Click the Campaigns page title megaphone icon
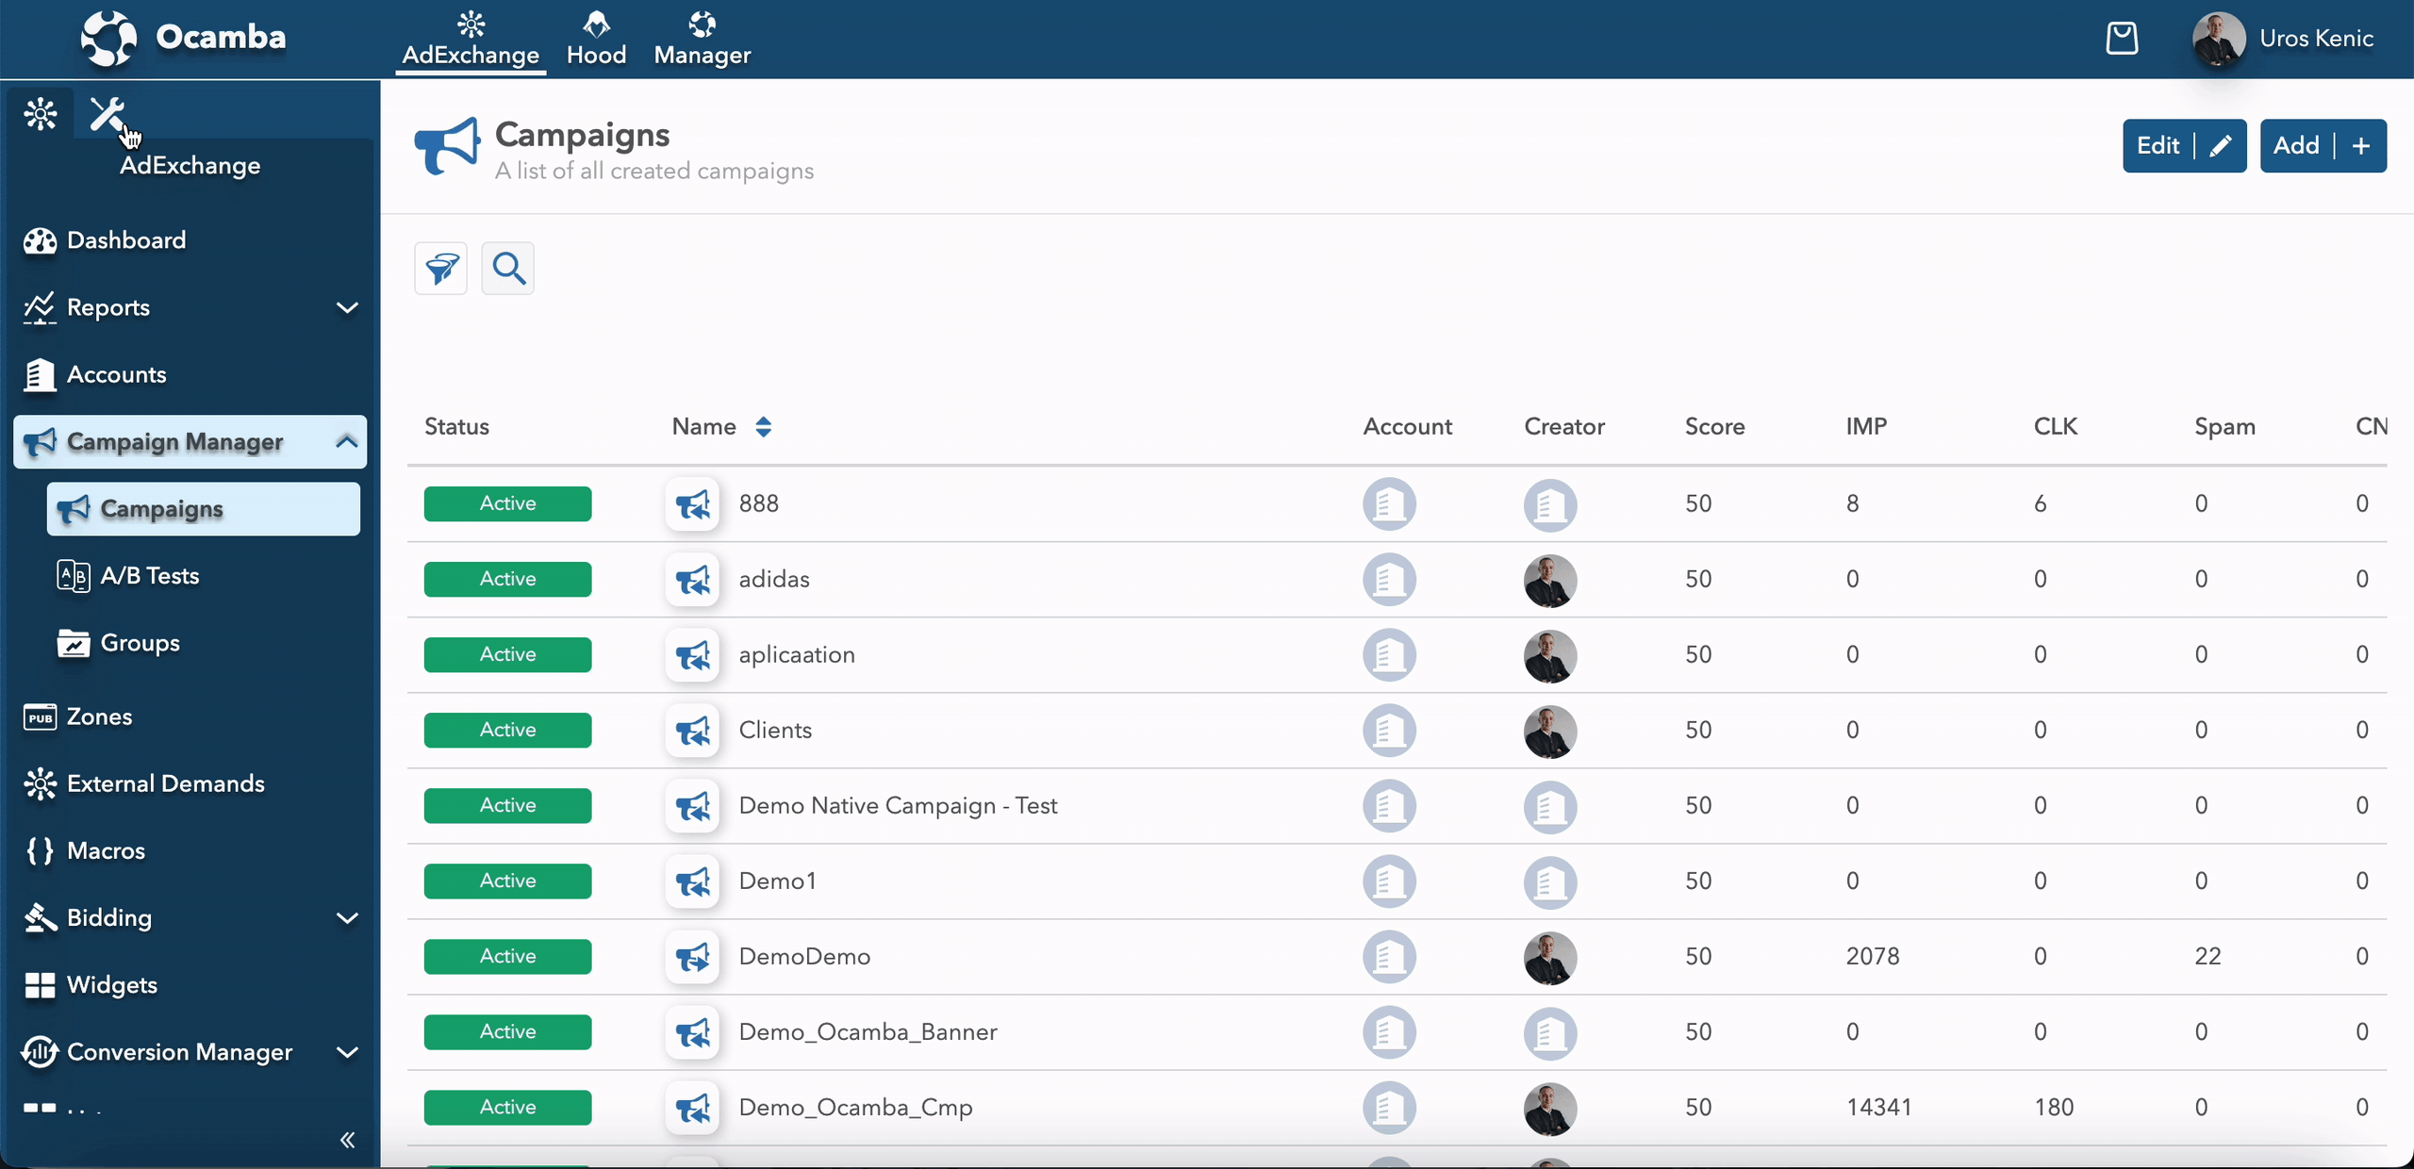 (446, 146)
